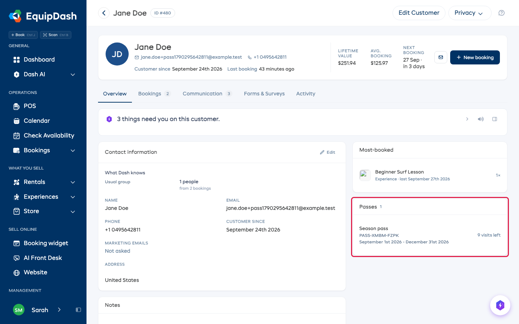
Task: Click Edit in Contact information
Action: tap(328, 152)
